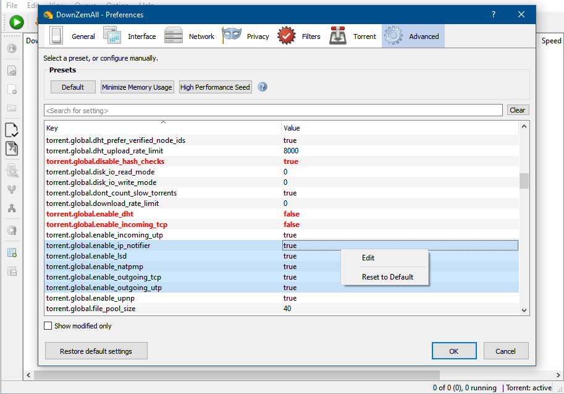The image size is (564, 394).
Task: Click Restore default settings button
Action: point(96,351)
